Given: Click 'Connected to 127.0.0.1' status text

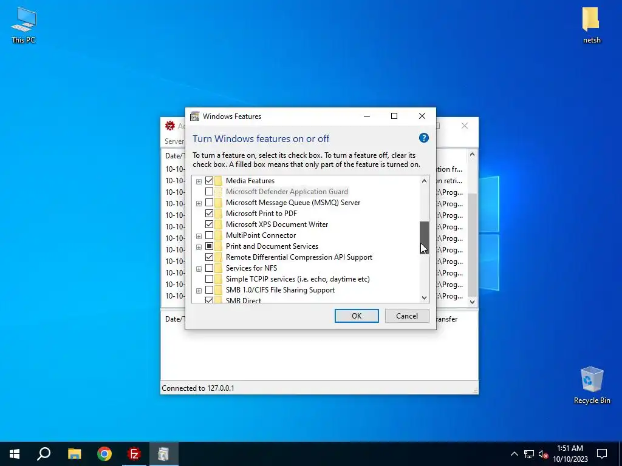Looking at the screenshot, I should (x=198, y=388).
